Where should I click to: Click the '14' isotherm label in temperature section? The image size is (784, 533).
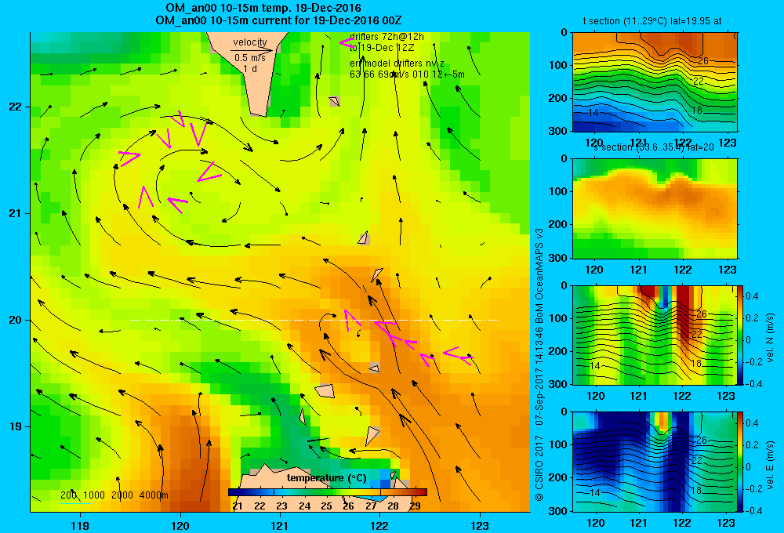point(593,113)
